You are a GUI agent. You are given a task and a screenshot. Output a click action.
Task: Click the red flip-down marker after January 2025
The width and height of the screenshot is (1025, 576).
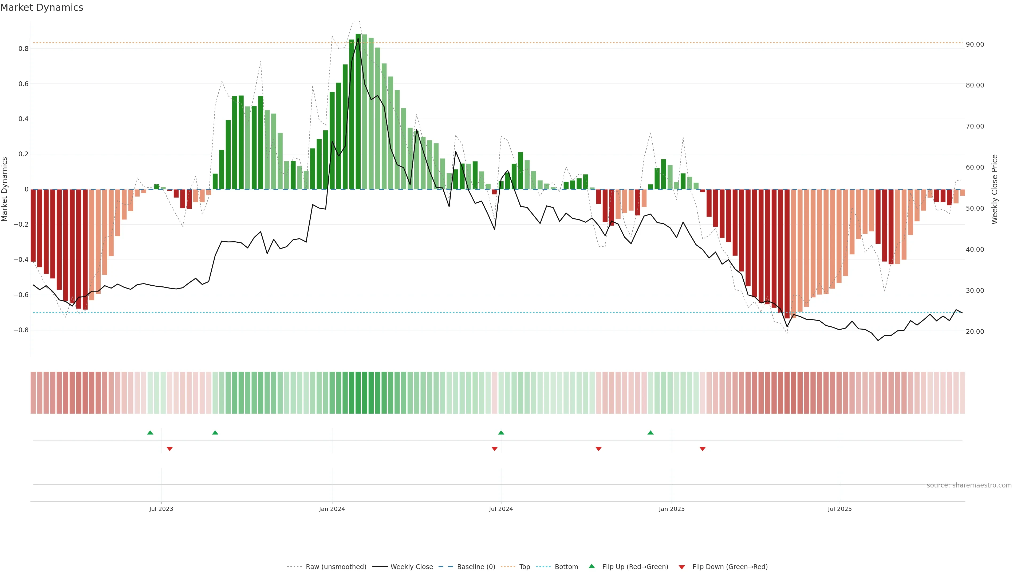click(702, 449)
